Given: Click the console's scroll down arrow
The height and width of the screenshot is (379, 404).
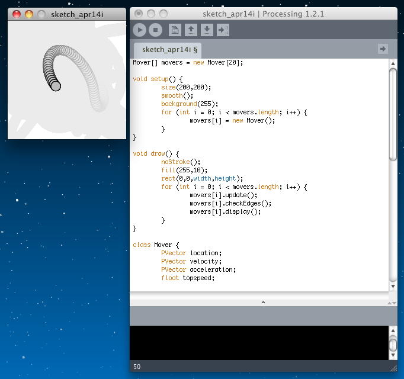Looking at the screenshot, I should coord(393,354).
